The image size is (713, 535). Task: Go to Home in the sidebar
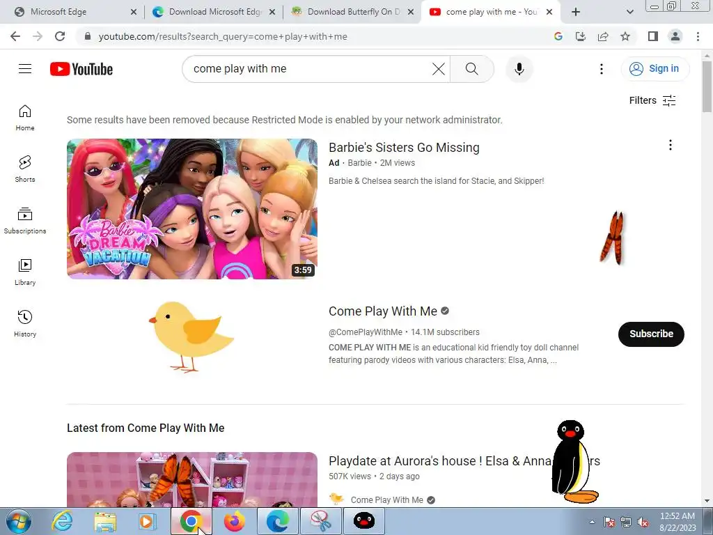[x=25, y=118]
